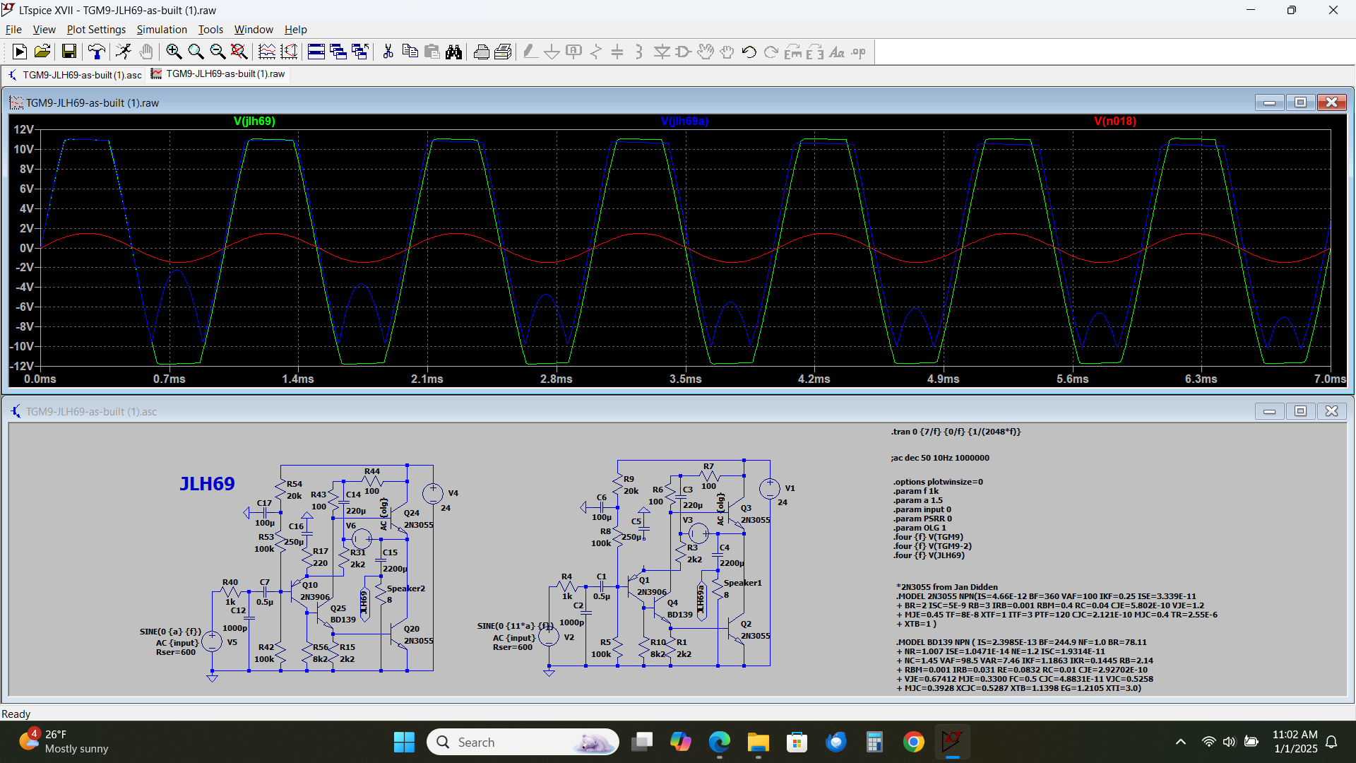
Task: Click the green V(jlh69) trace label
Action: tap(254, 121)
